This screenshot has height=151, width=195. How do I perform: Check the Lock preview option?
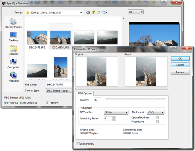pos(78,144)
